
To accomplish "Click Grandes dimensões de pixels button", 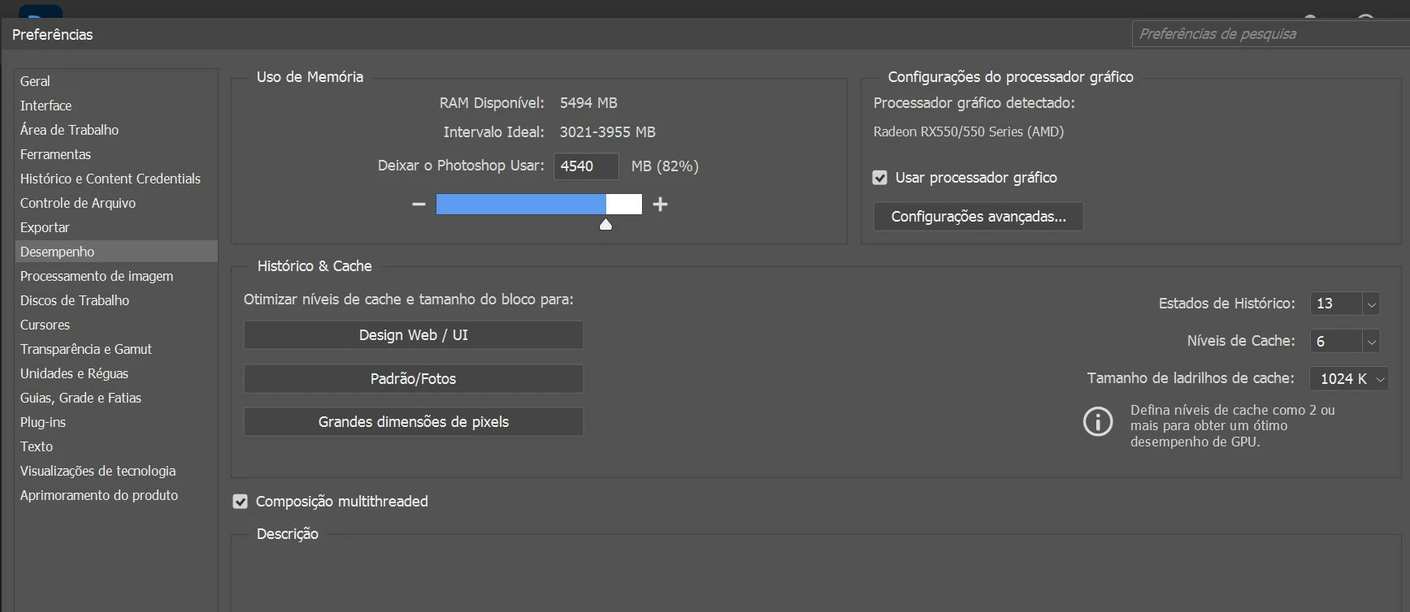I will [414, 422].
